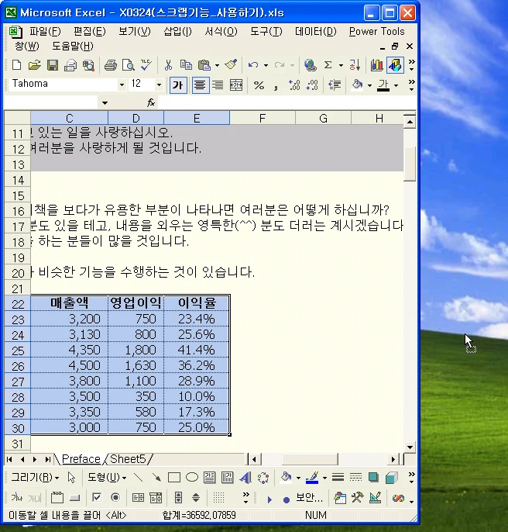Apply fill color bucket on formatting toolbar

(x=357, y=85)
